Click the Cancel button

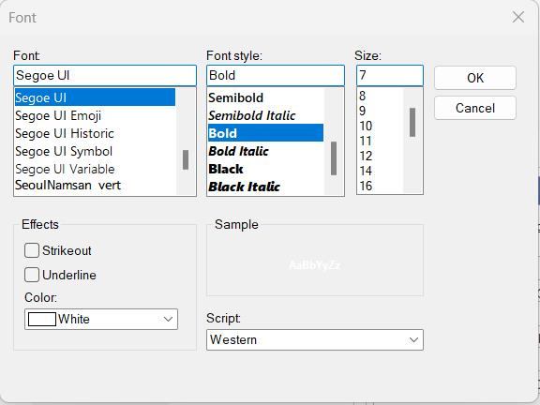[x=475, y=108]
